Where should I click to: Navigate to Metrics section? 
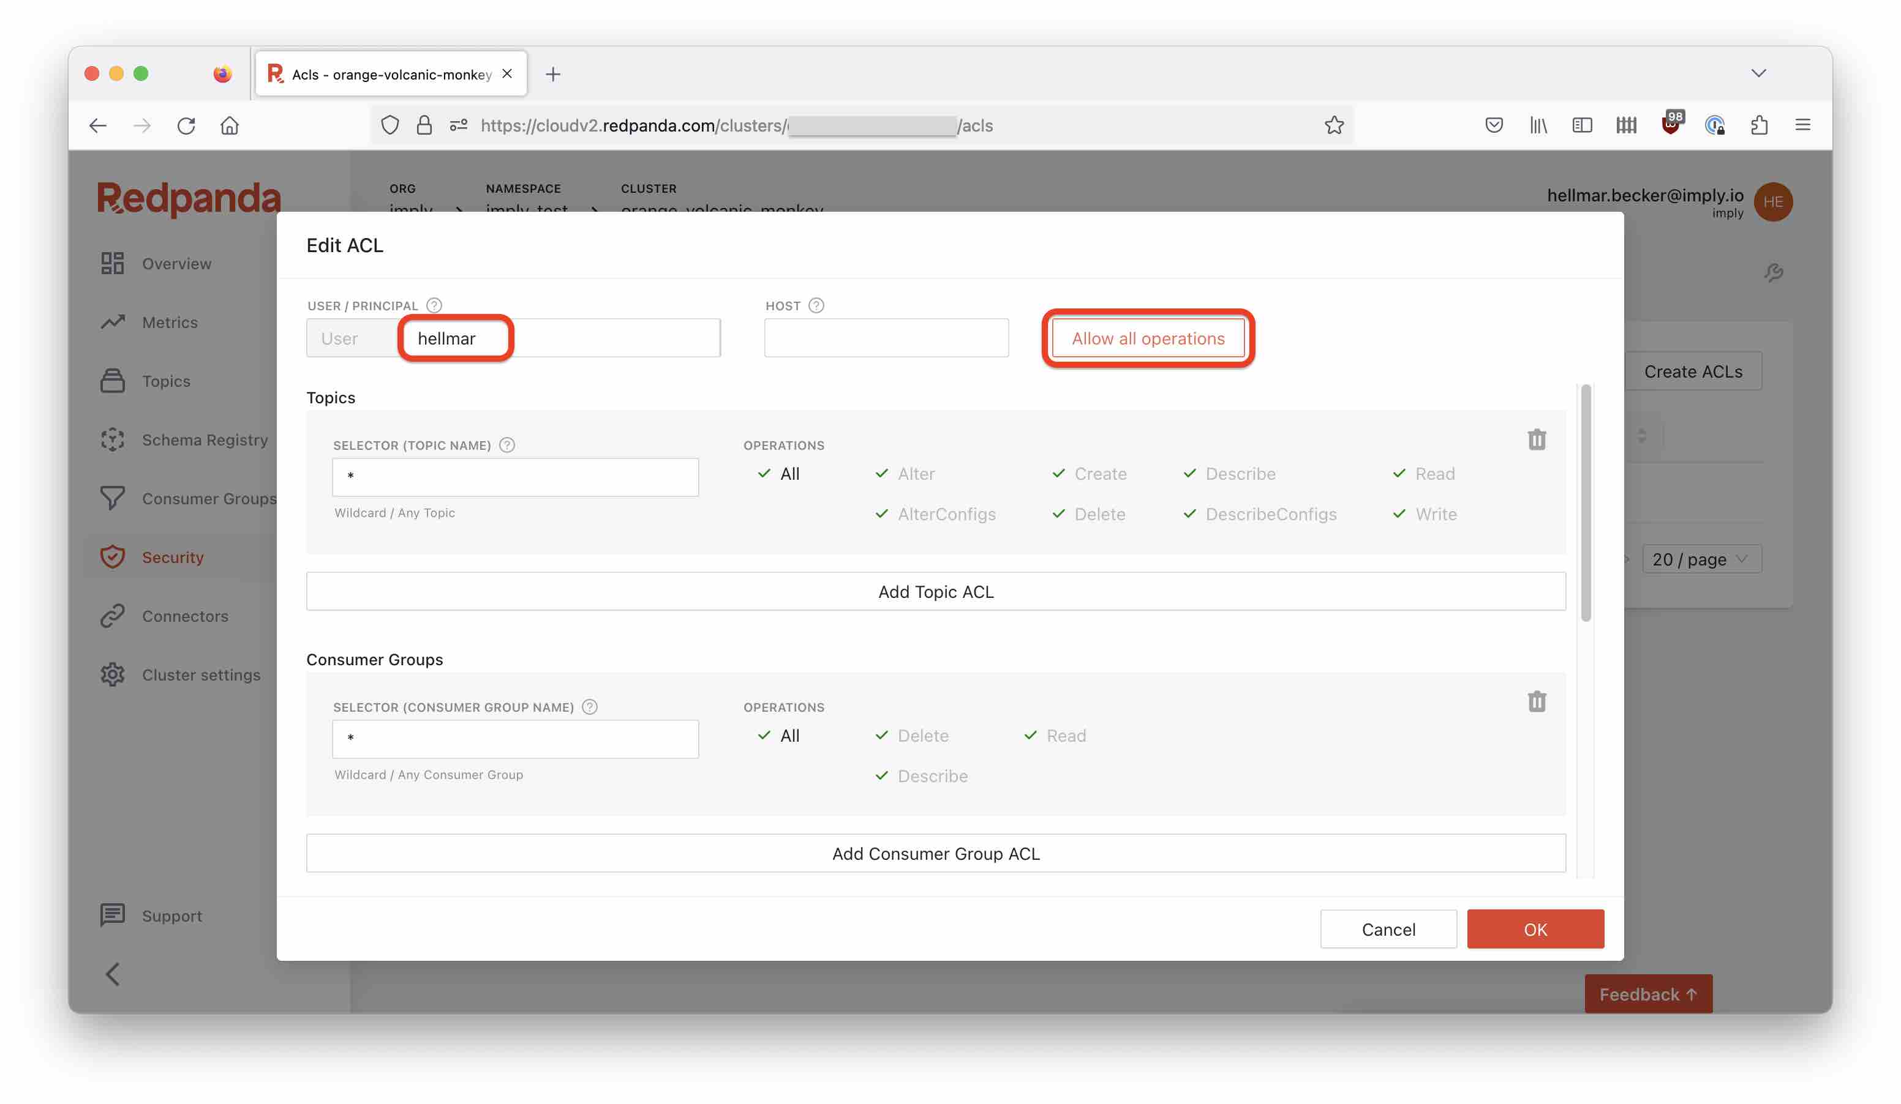pyautogui.click(x=170, y=322)
